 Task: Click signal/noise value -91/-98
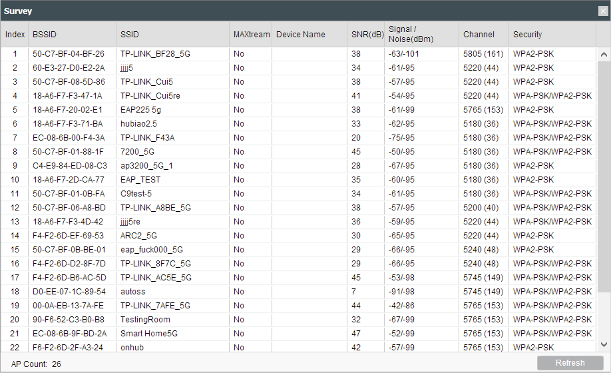[x=401, y=292]
